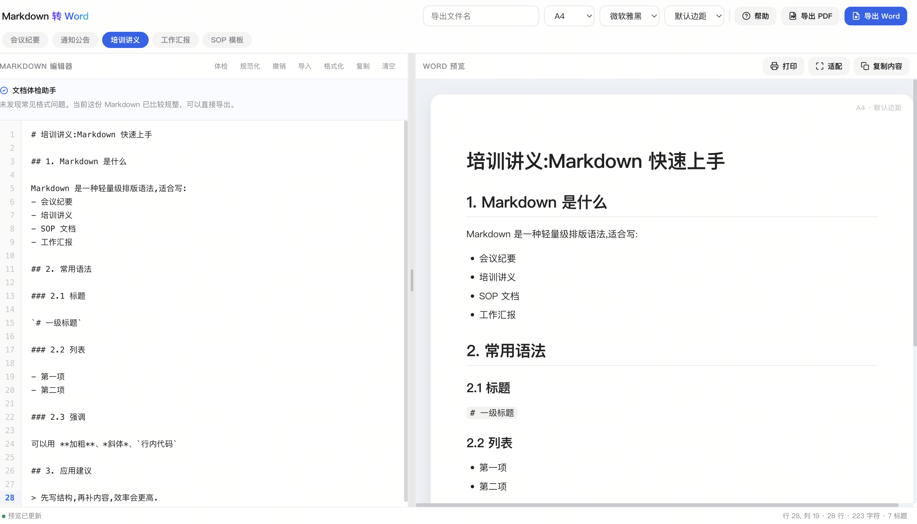Click the 打印 print button

783,66
